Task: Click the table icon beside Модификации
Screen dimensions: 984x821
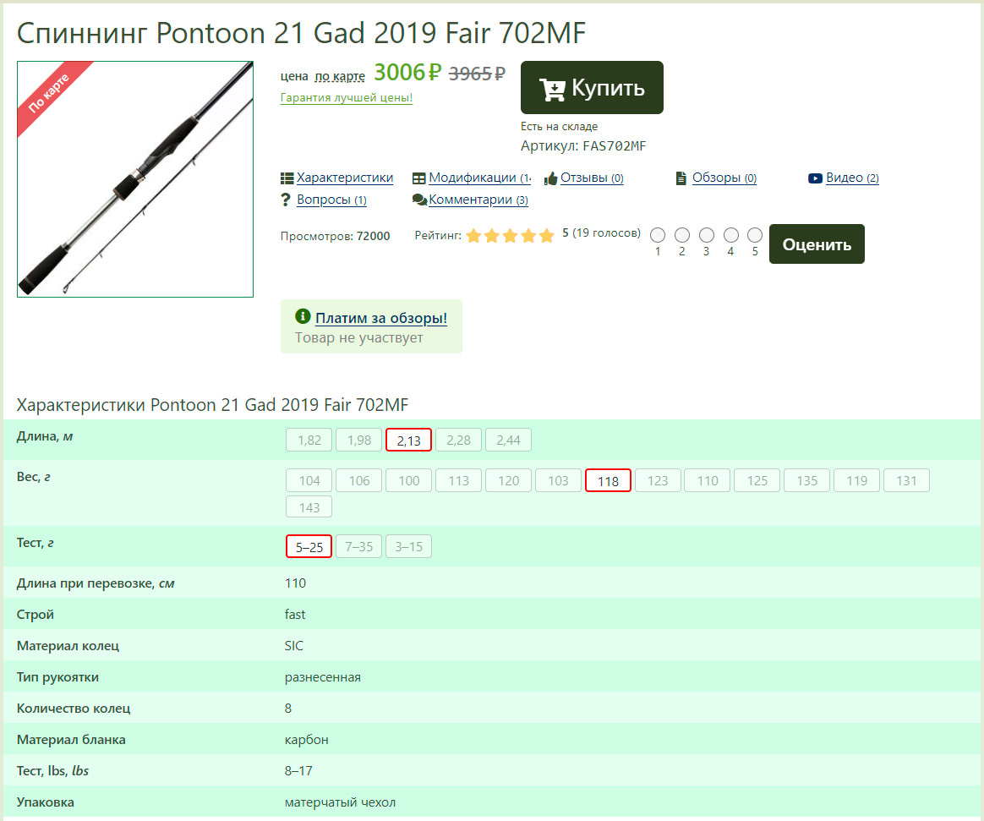Action: (x=418, y=178)
